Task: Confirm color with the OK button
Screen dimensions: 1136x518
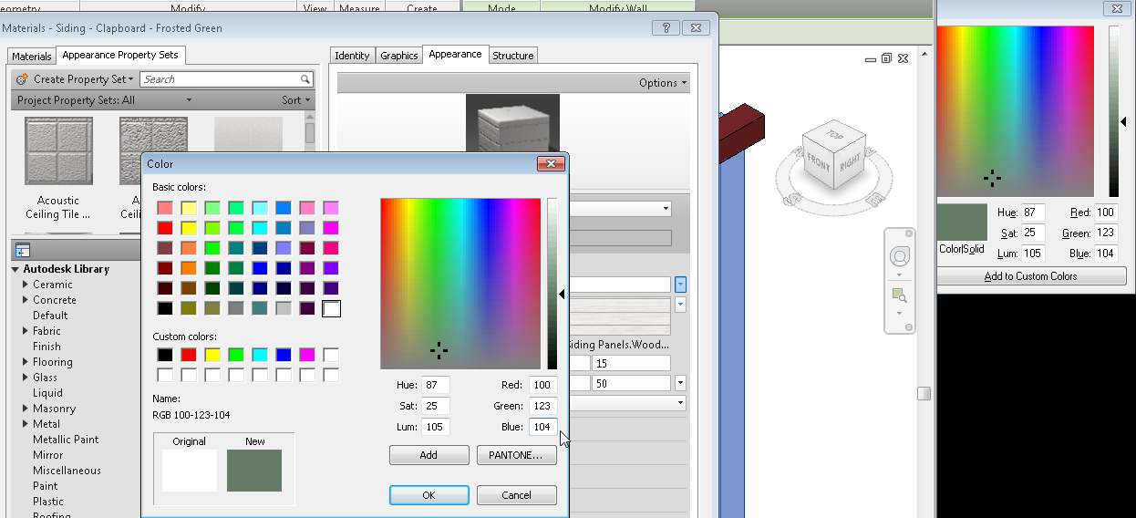Action: [429, 495]
